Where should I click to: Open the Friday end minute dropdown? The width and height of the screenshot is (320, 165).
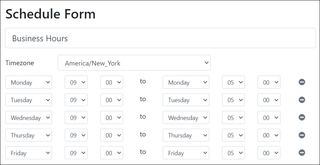pyautogui.click(x=269, y=153)
